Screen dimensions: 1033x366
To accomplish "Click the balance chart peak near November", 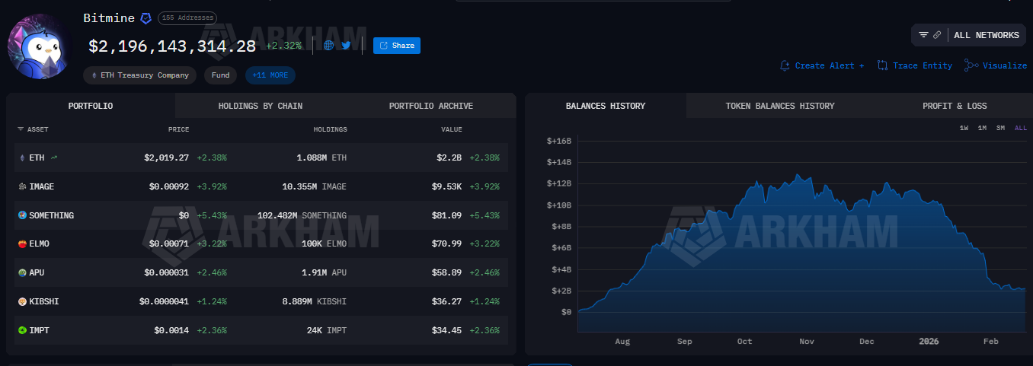I will (798, 176).
